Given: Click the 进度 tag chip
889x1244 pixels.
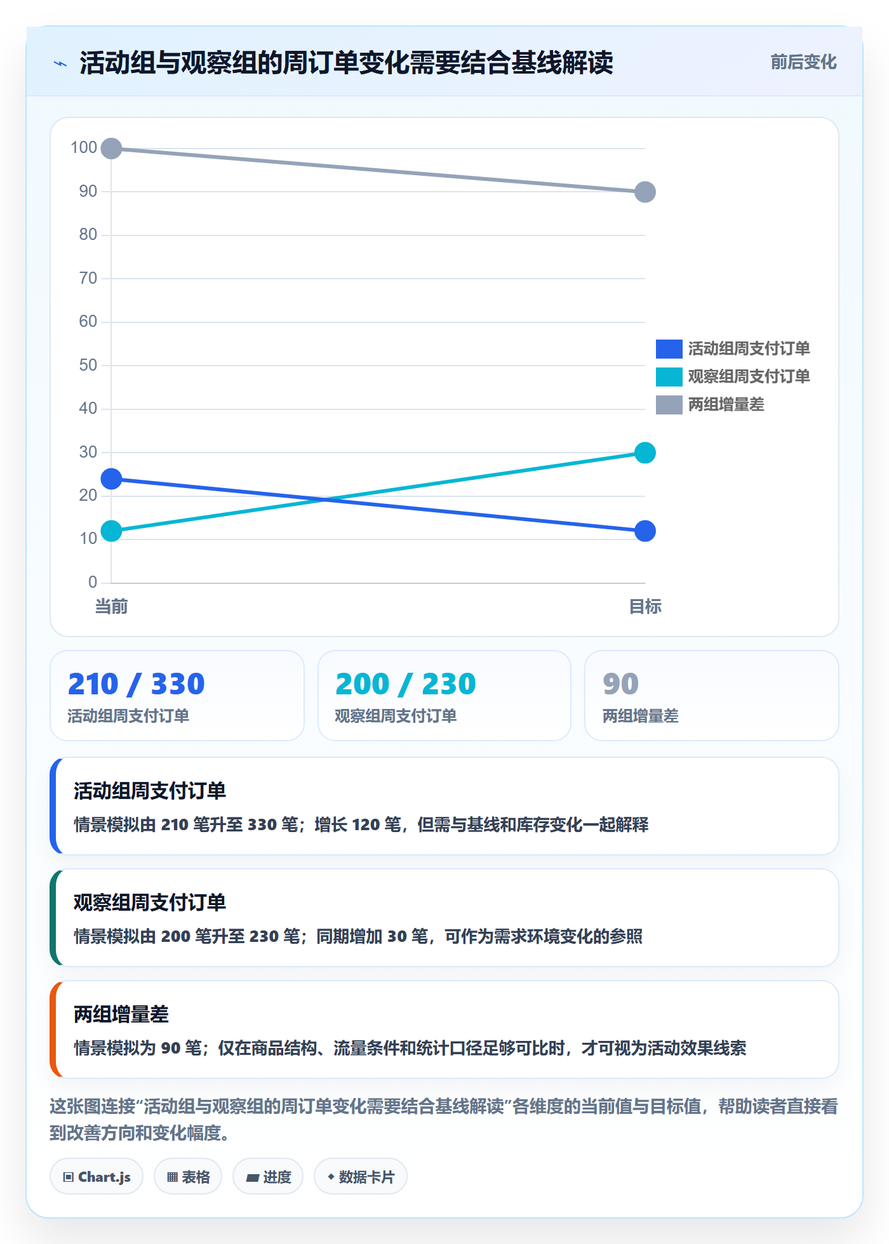Looking at the screenshot, I should [x=268, y=1177].
